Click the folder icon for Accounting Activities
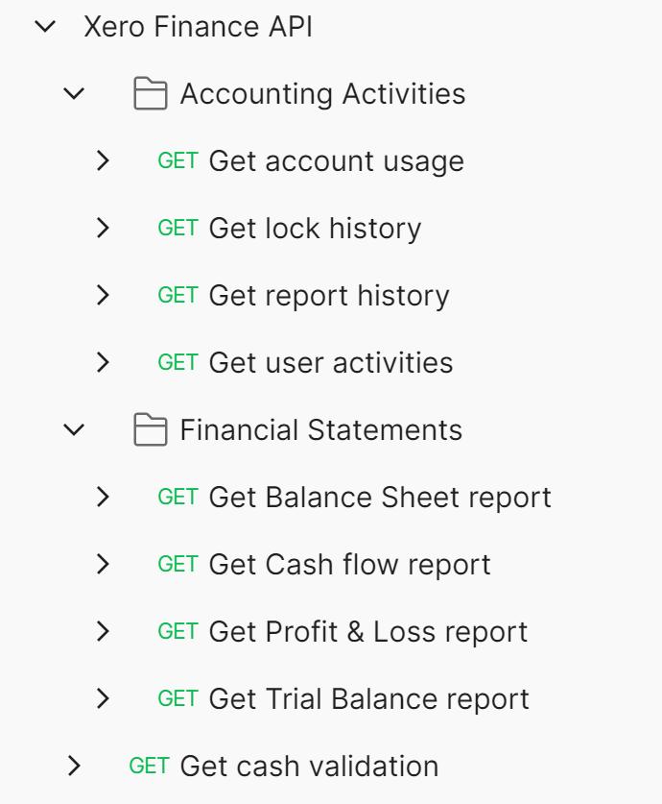 point(150,93)
